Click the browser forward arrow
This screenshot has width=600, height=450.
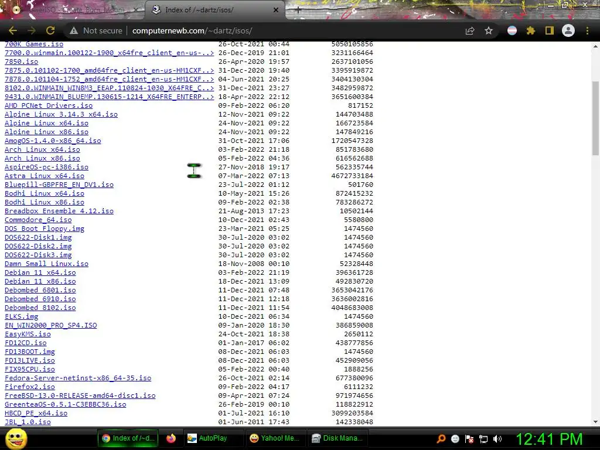pyautogui.click(x=32, y=30)
